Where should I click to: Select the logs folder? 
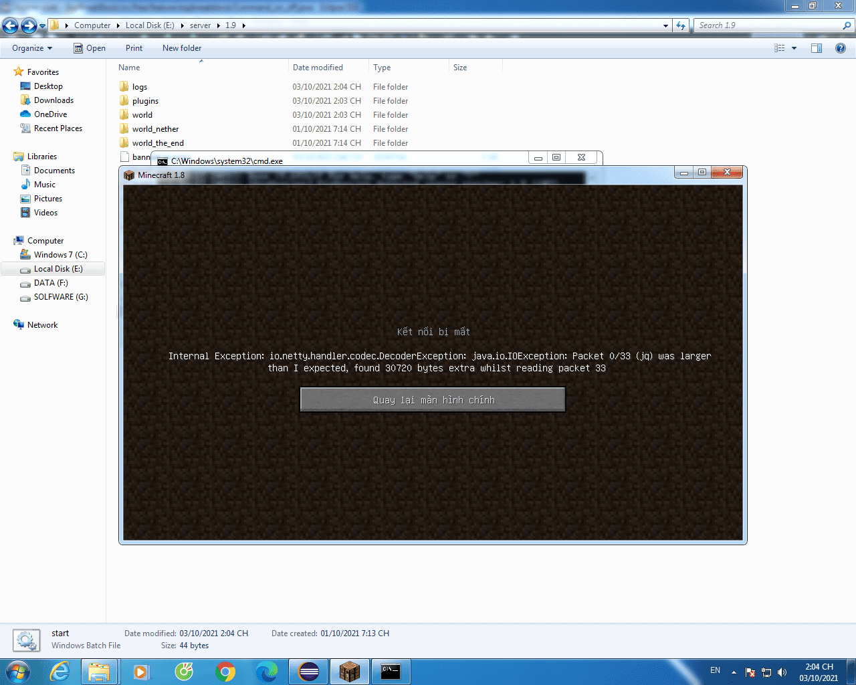pos(140,87)
